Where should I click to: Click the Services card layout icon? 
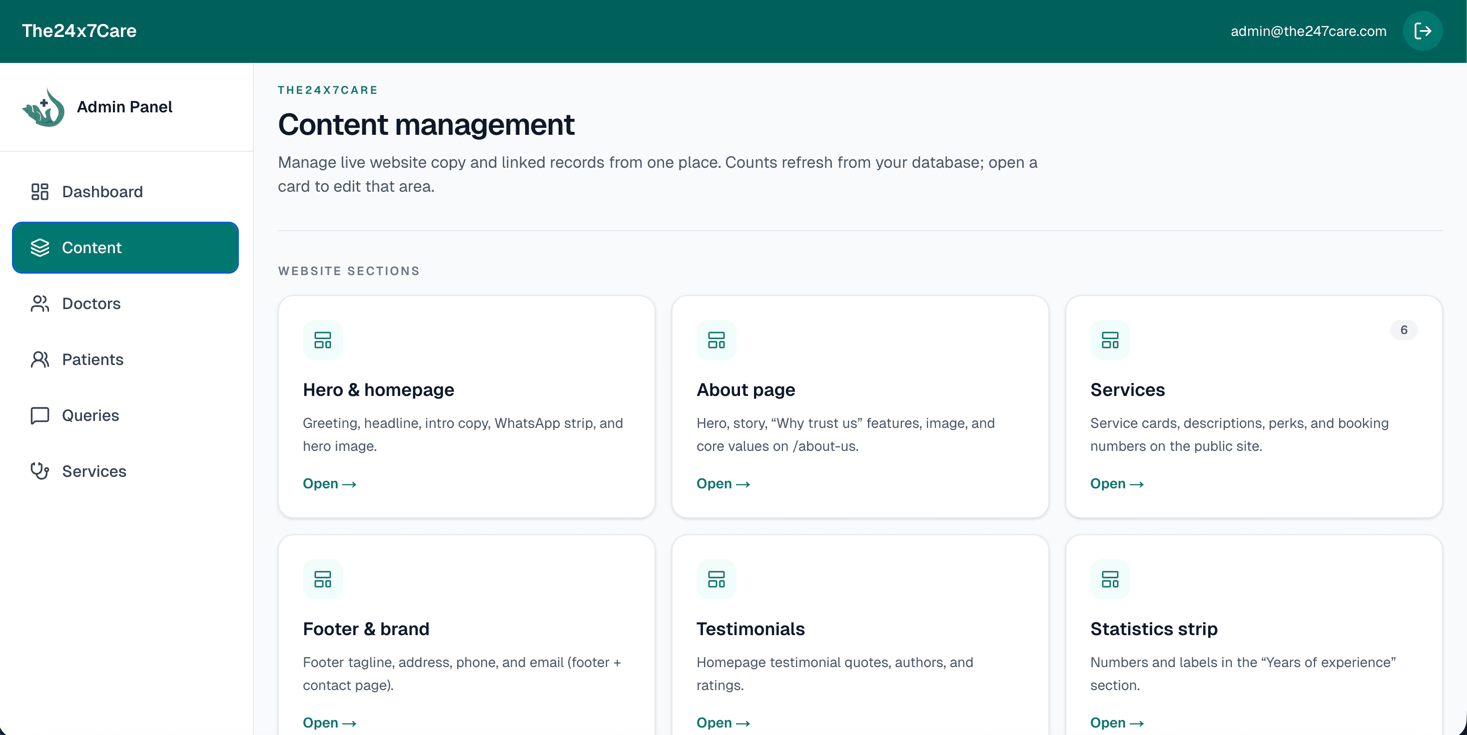[x=1109, y=340]
